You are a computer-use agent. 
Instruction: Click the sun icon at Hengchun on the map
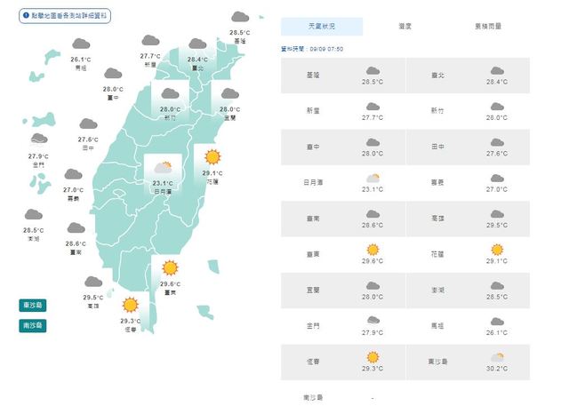click(130, 305)
